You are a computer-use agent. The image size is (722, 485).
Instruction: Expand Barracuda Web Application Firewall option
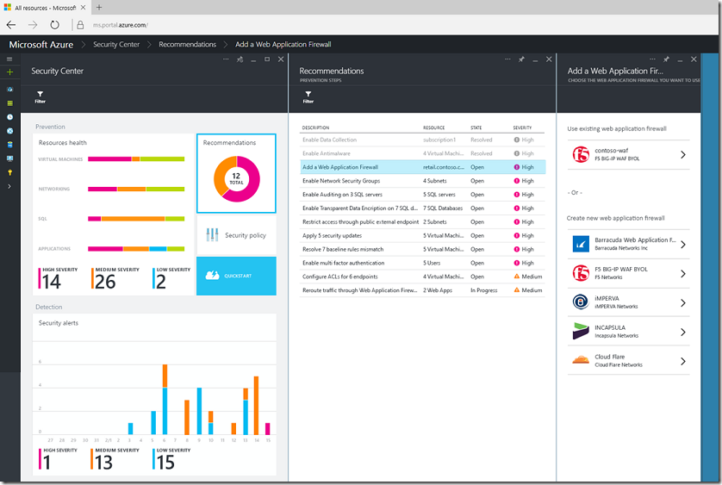click(683, 245)
